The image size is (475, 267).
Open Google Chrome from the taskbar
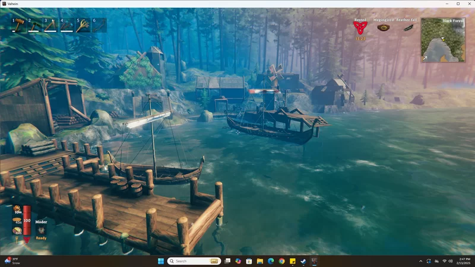(281, 261)
